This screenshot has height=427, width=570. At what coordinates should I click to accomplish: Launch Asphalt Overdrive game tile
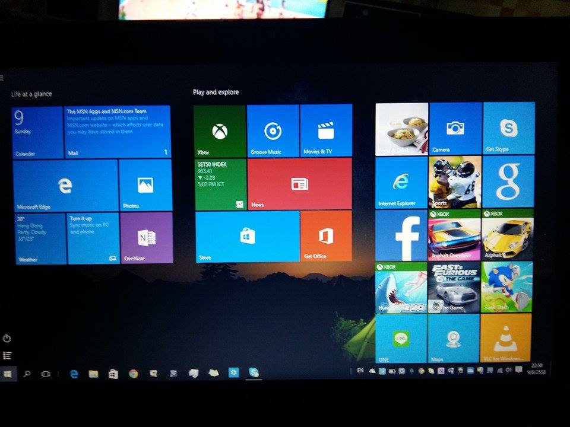click(454, 235)
